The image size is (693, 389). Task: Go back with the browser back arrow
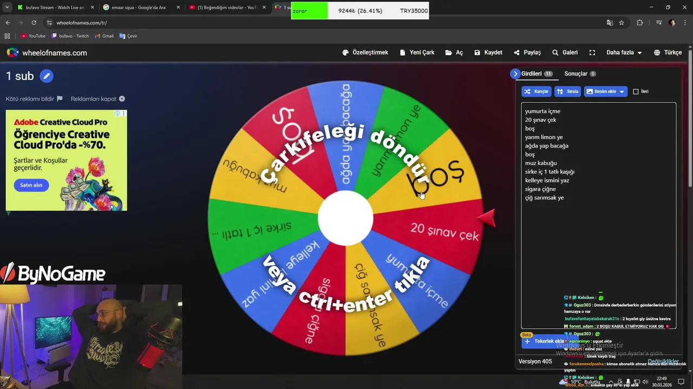click(8, 23)
